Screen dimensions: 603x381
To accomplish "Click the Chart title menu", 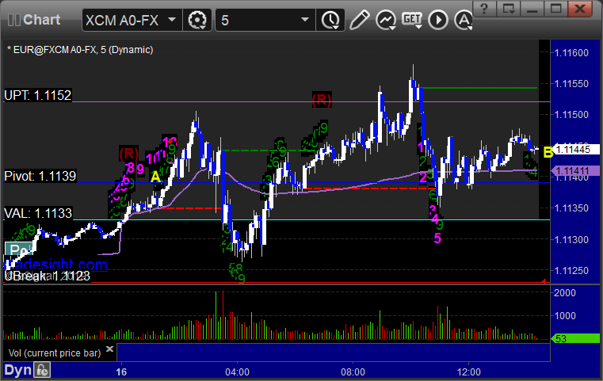I will point(34,20).
